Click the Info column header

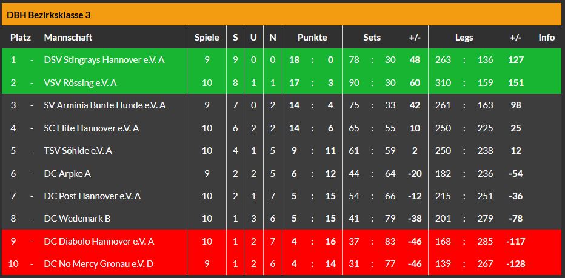(x=546, y=38)
